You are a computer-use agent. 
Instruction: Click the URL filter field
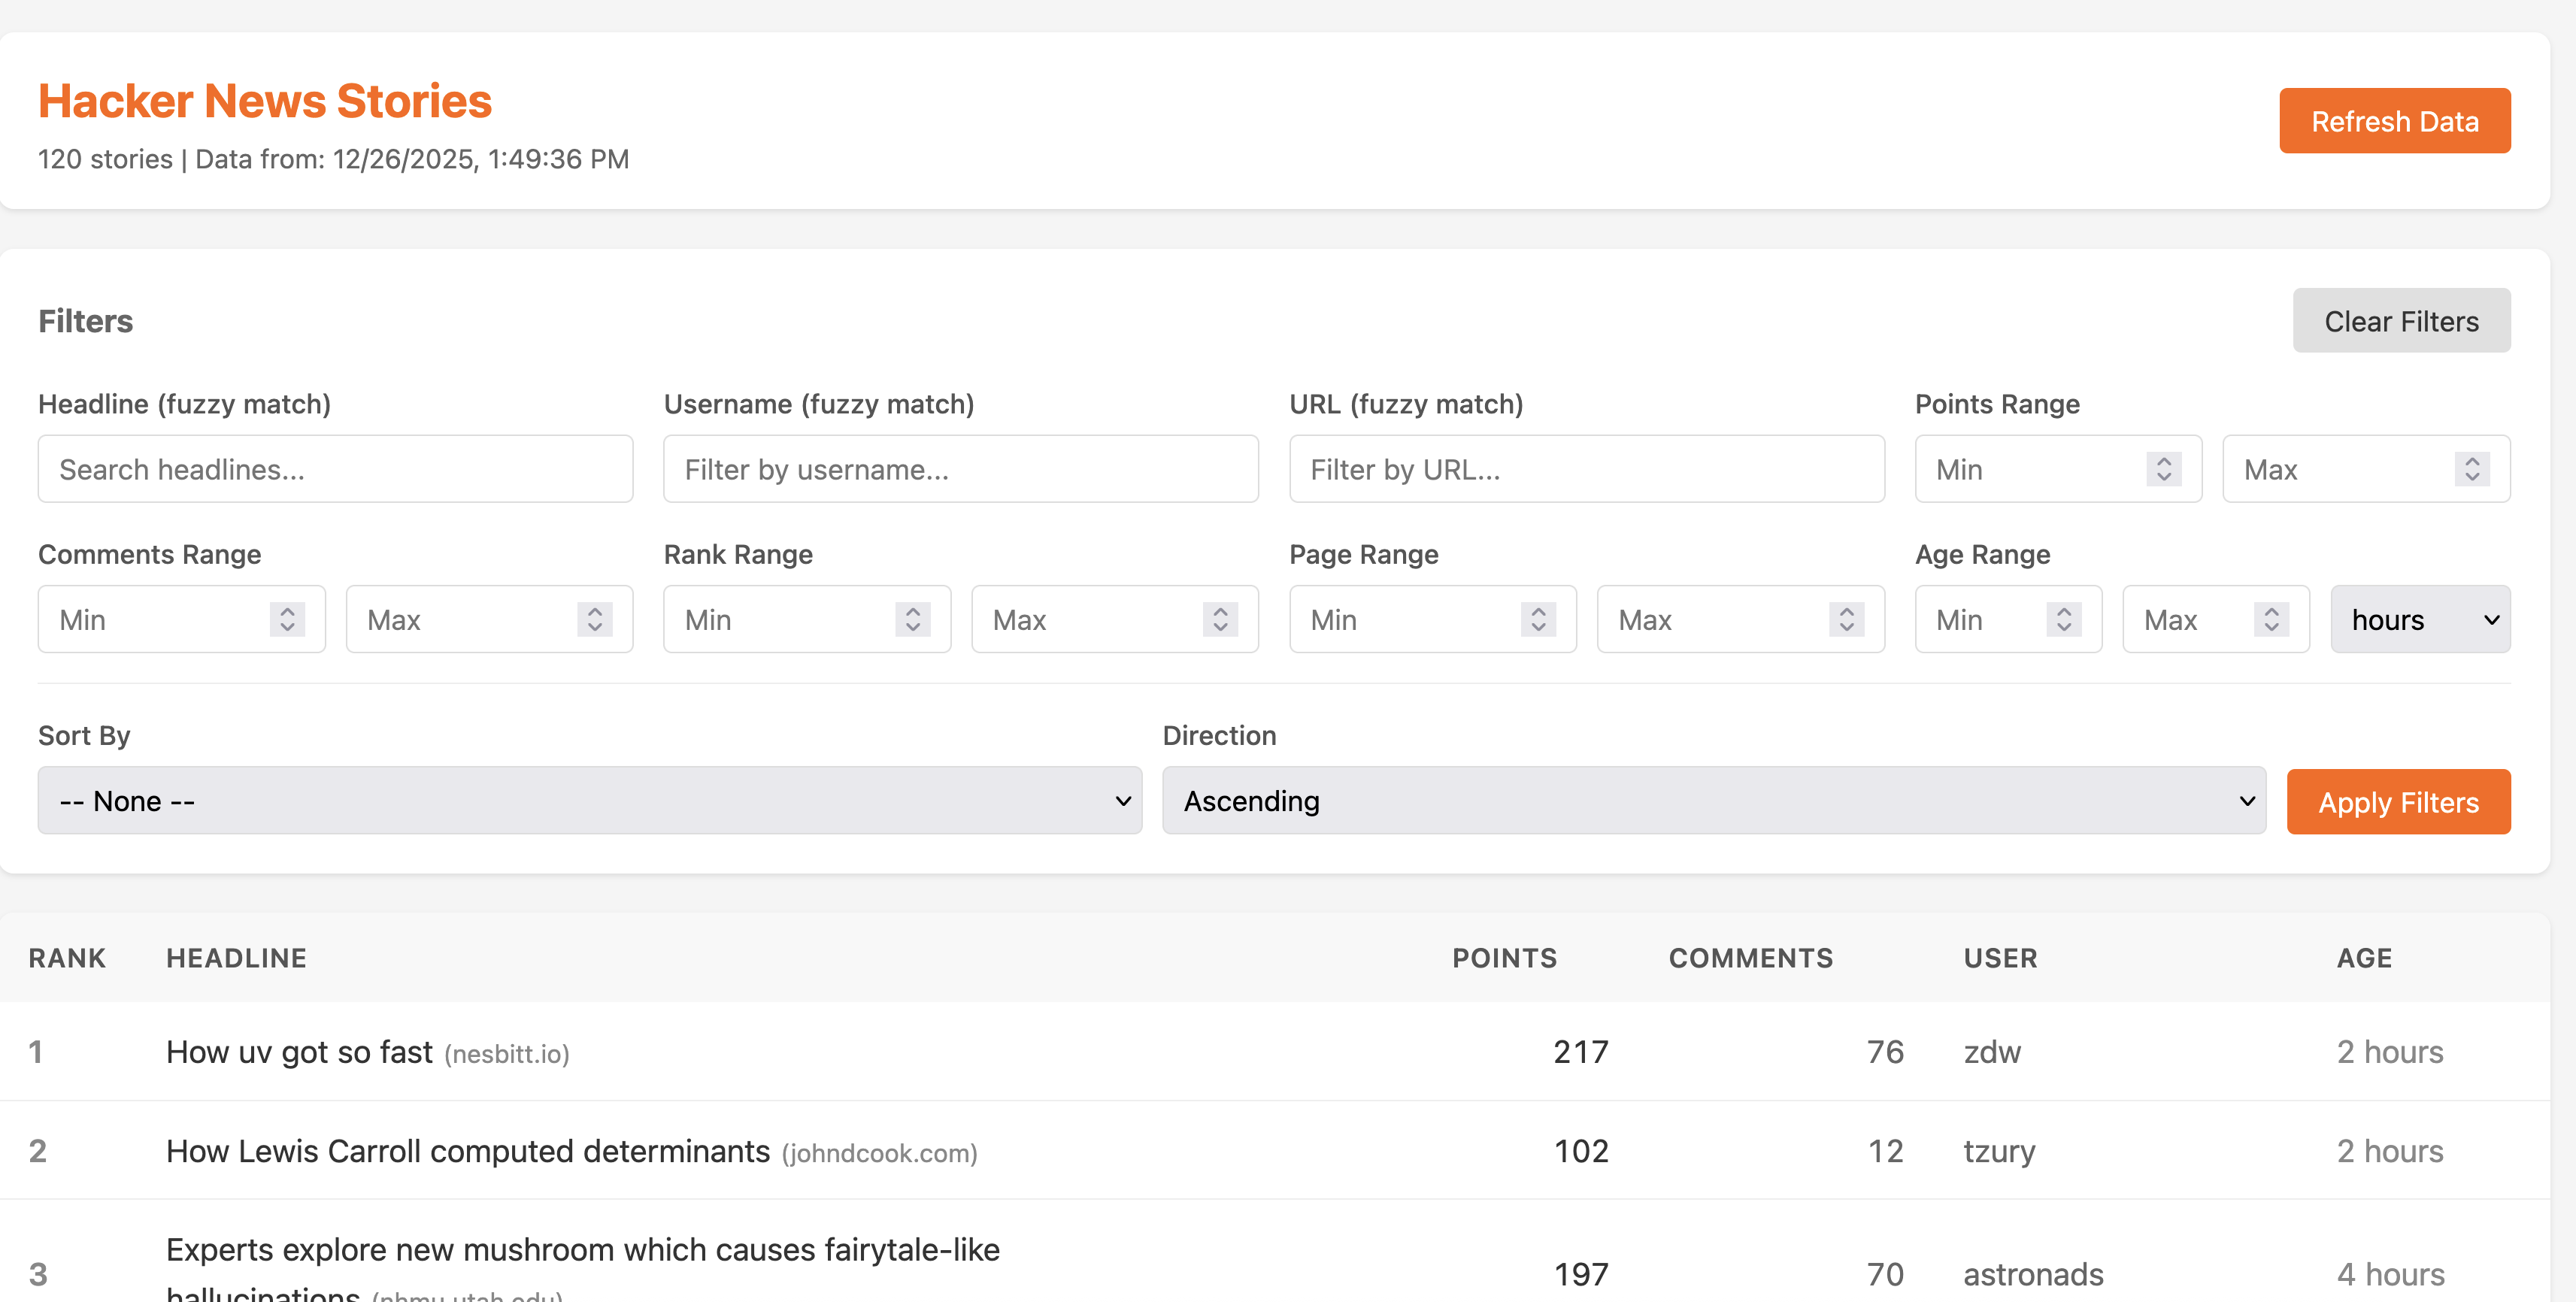pos(1586,468)
